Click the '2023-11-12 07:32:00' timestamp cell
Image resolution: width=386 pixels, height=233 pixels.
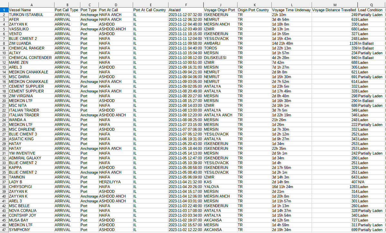pos(186,15)
